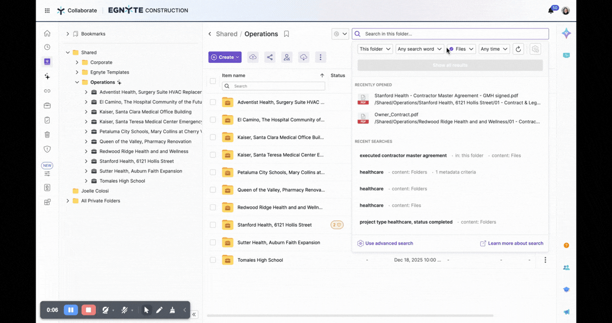Expand the Corporate folder in tree

(77, 62)
